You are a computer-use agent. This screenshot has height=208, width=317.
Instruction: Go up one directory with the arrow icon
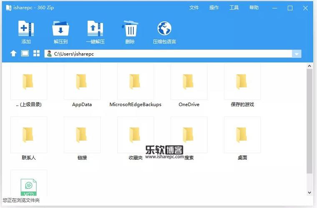13,53
